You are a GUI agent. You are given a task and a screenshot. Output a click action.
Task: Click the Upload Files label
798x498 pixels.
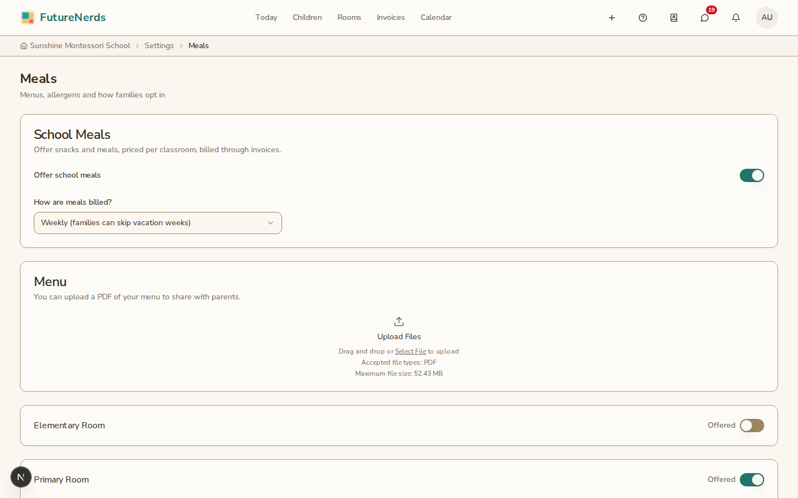click(x=399, y=336)
